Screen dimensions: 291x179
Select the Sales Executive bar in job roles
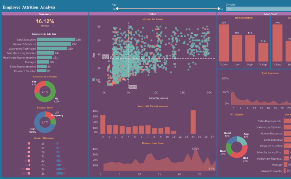click(56, 39)
